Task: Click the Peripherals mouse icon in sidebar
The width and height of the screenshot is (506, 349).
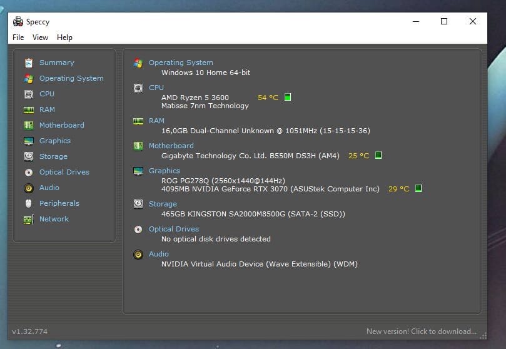Action: click(29, 203)
